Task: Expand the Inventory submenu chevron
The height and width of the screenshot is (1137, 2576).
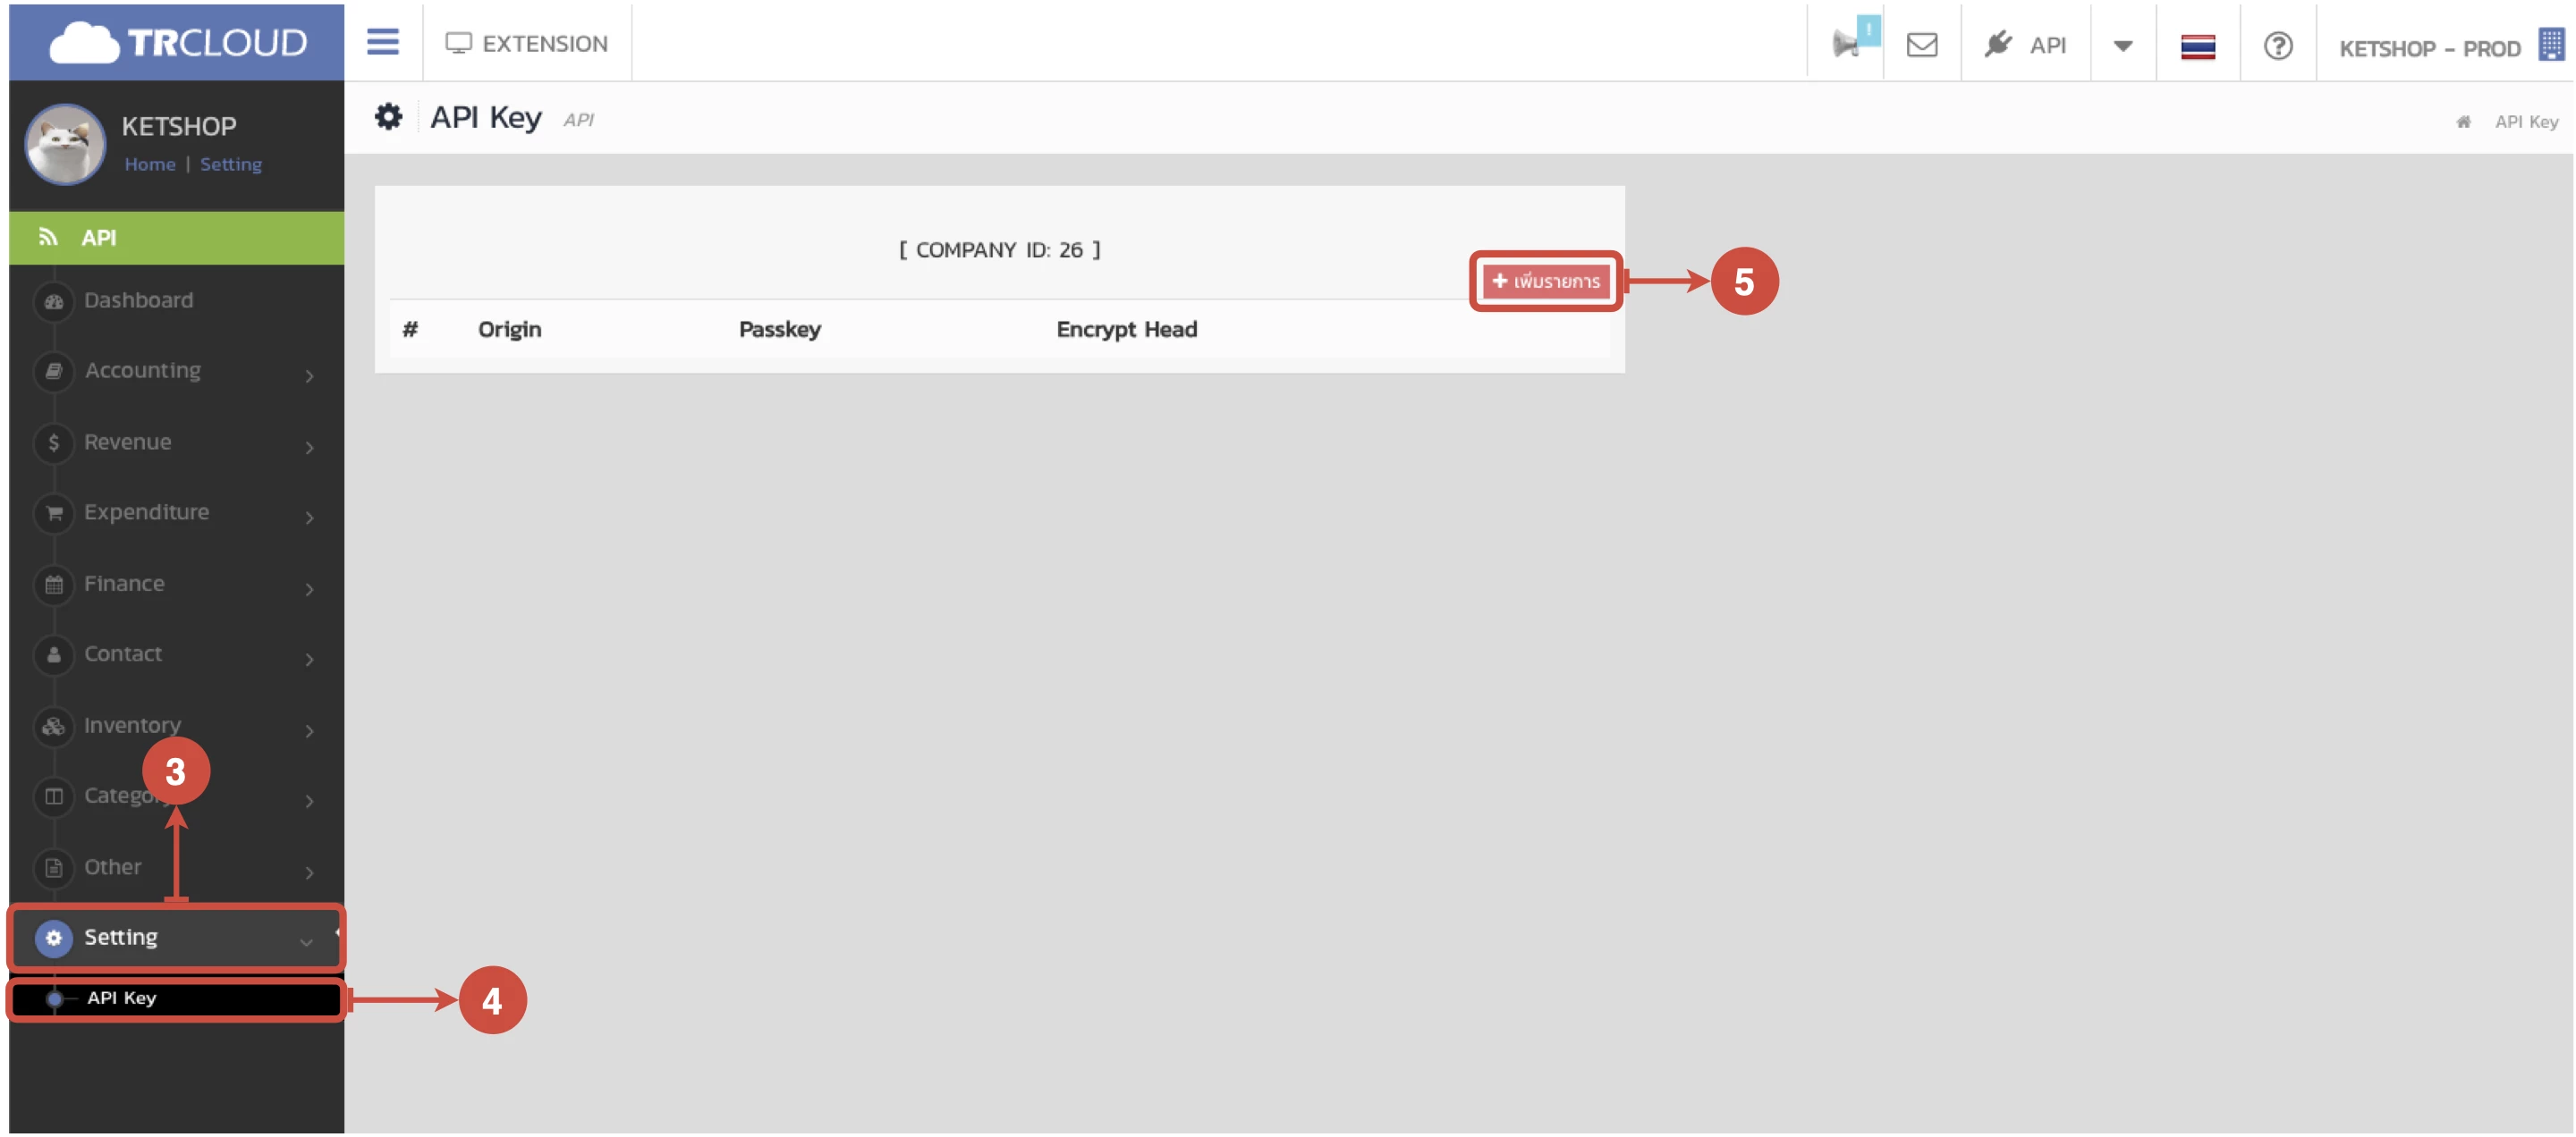Action: [x=309, y=731]
